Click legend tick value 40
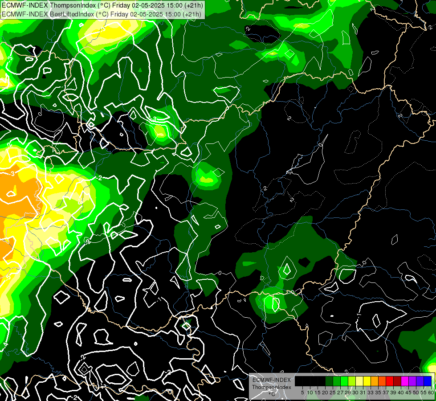The height and width of the screenshot is (401, 436). point(401,393)
